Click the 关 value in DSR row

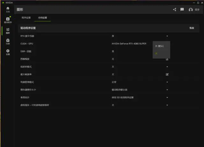click(113, 51)
